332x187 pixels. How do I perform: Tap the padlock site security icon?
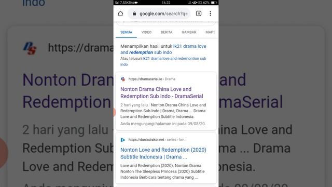[x=134, y=14]
